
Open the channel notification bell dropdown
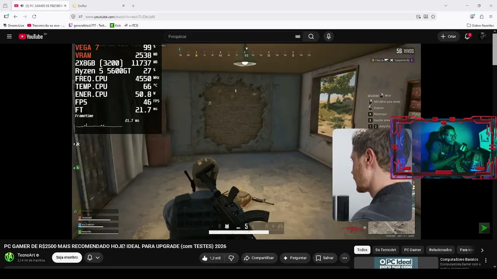coord(93,257)
